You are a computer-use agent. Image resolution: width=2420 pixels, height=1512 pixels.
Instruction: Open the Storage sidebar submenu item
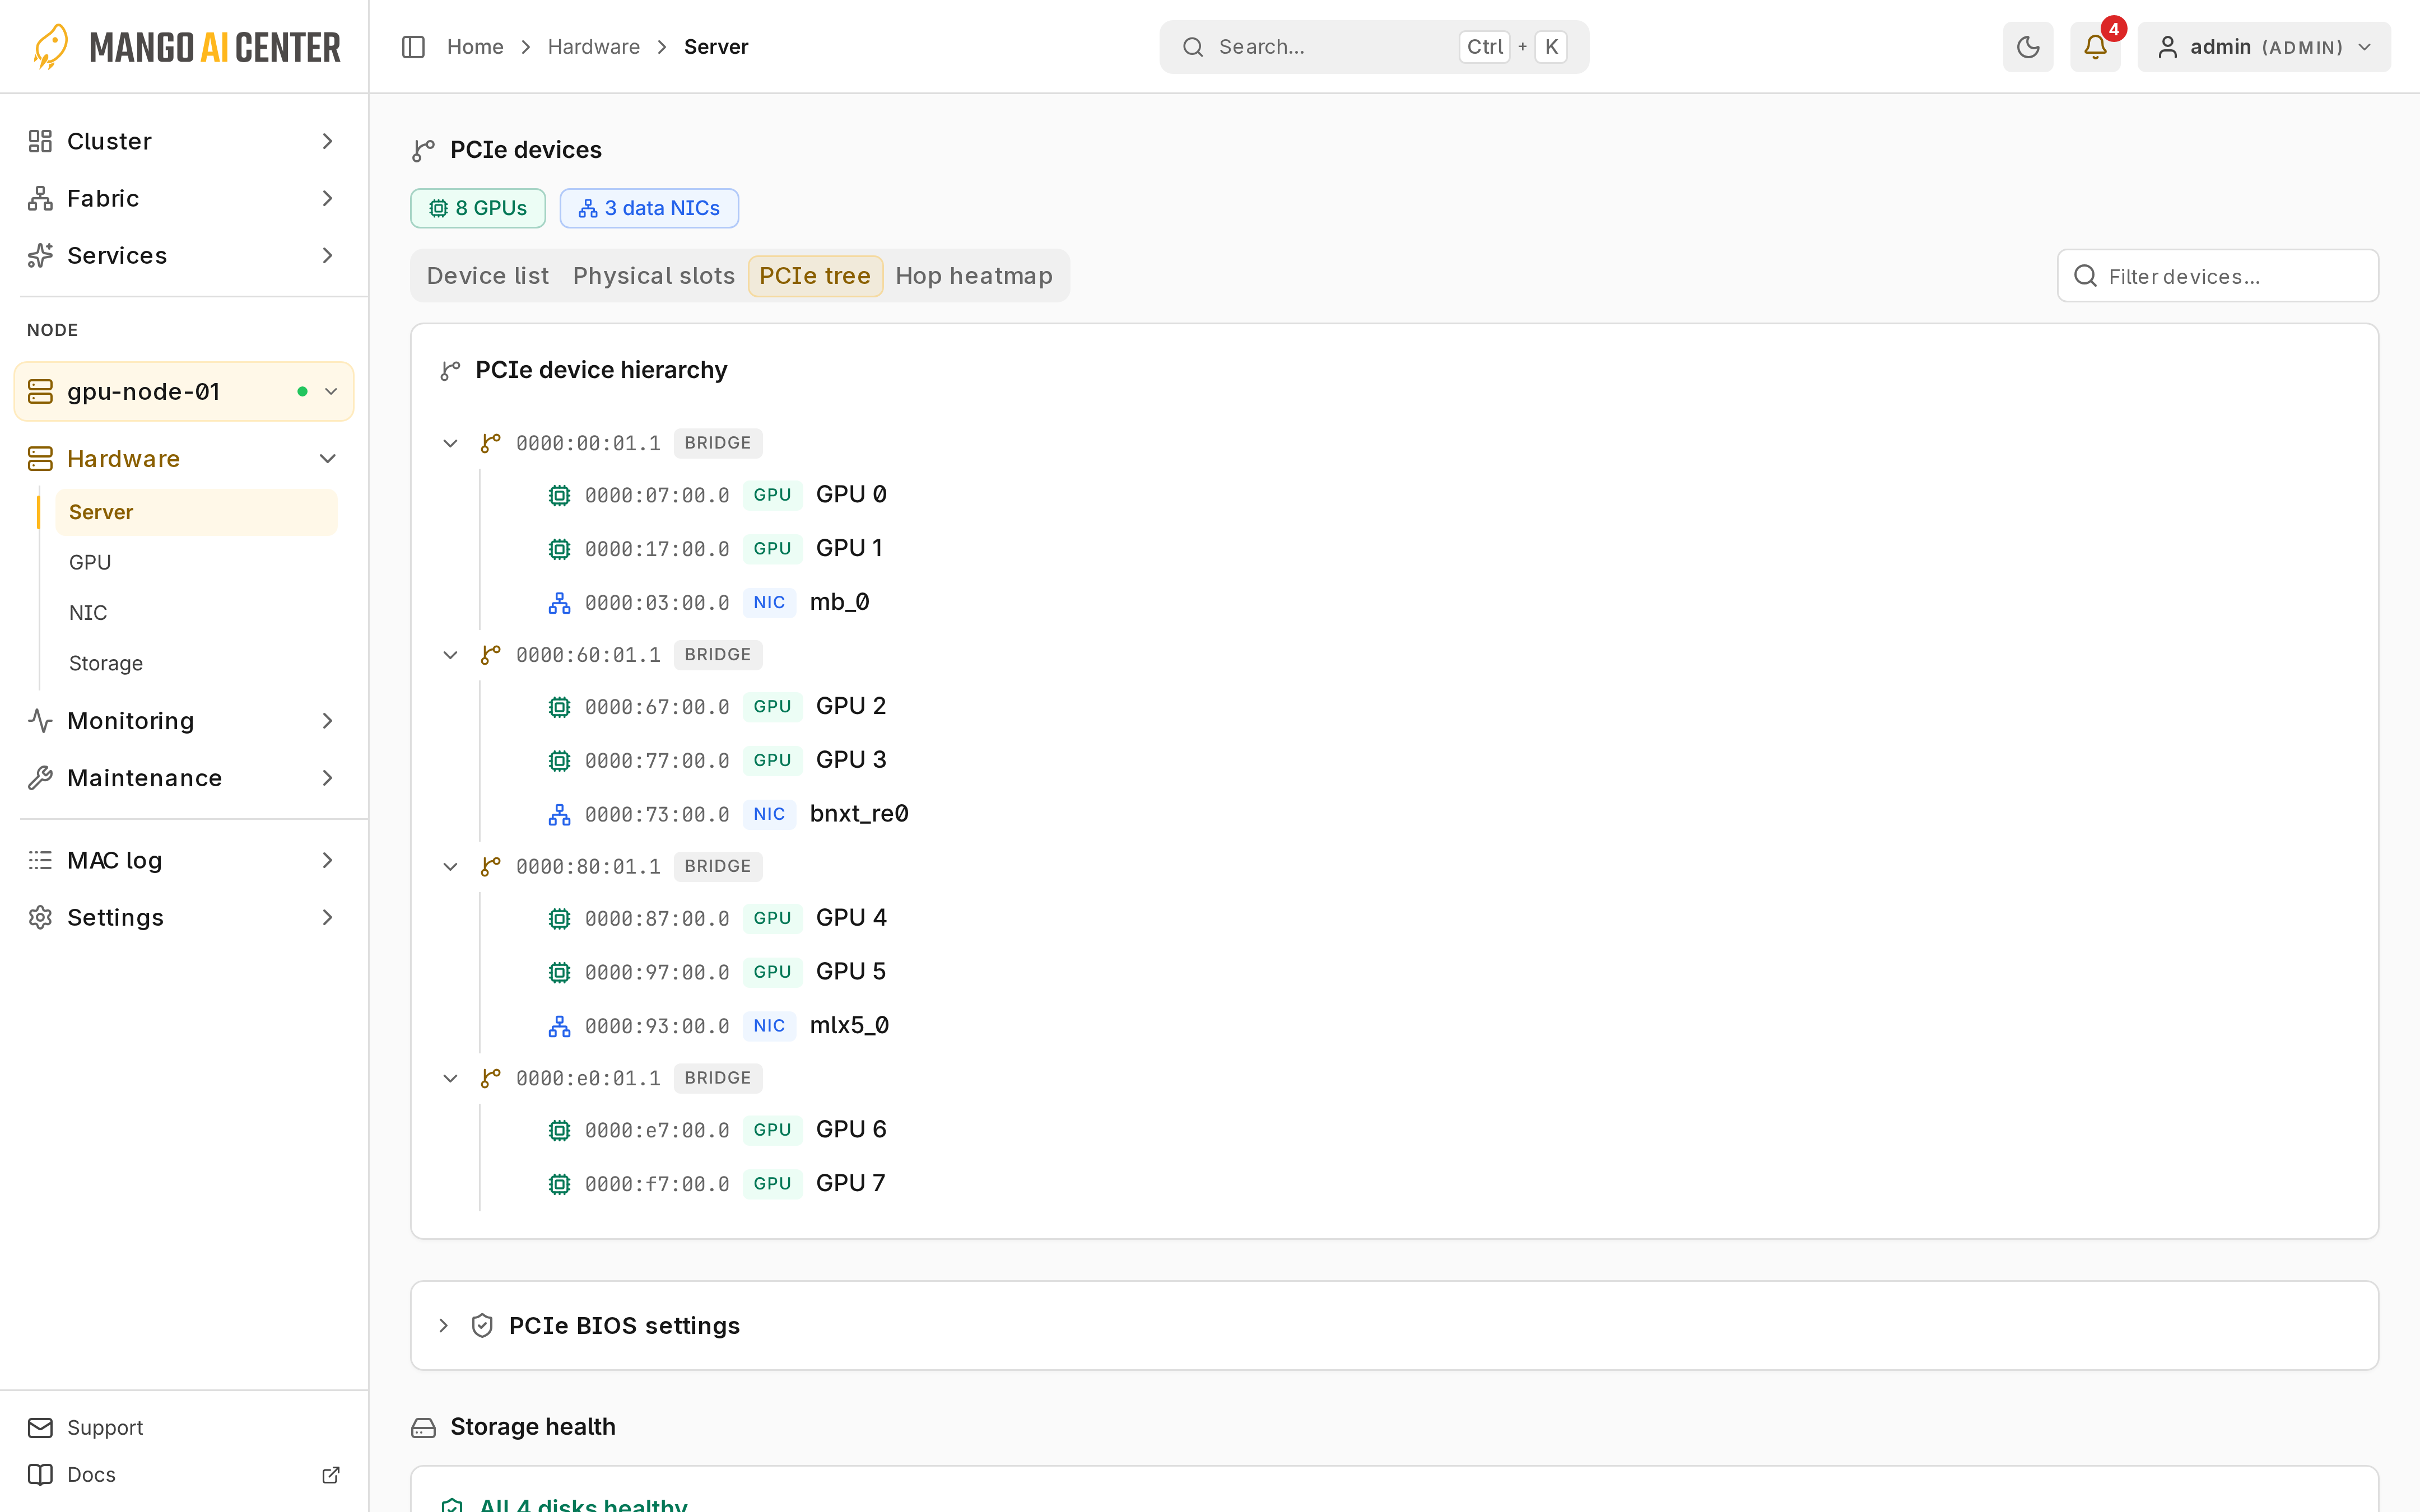(x=196, y=663)
